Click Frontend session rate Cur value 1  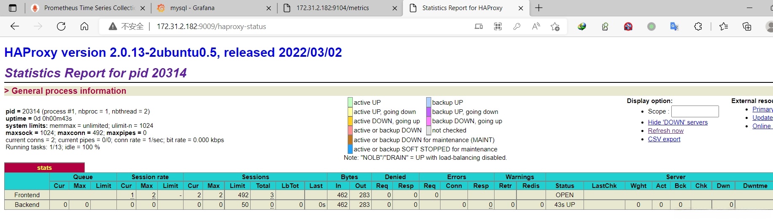(132, 195)
